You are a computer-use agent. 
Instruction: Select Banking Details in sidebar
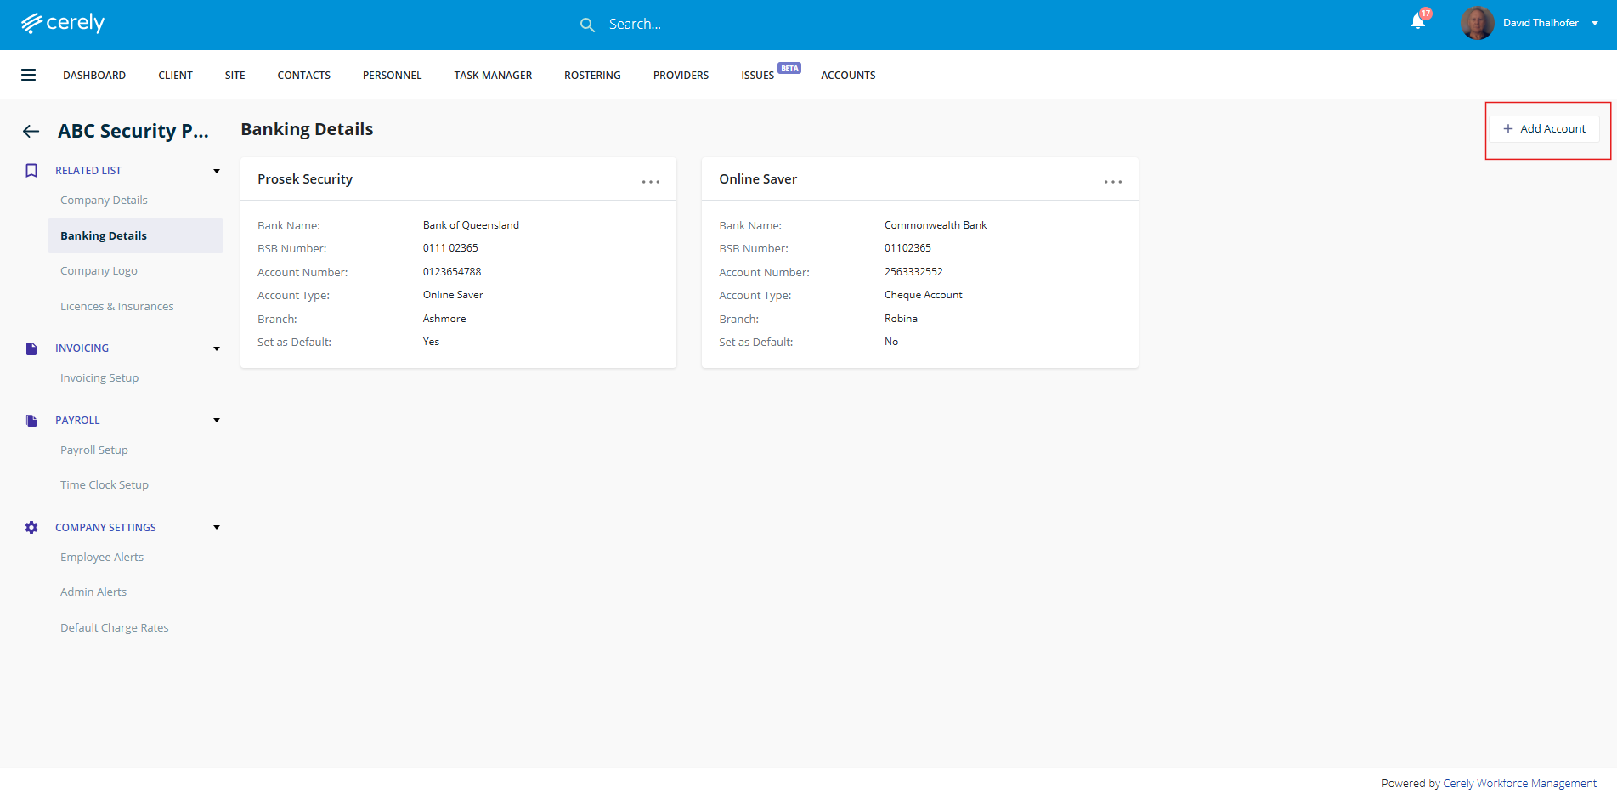click(135, 235)
